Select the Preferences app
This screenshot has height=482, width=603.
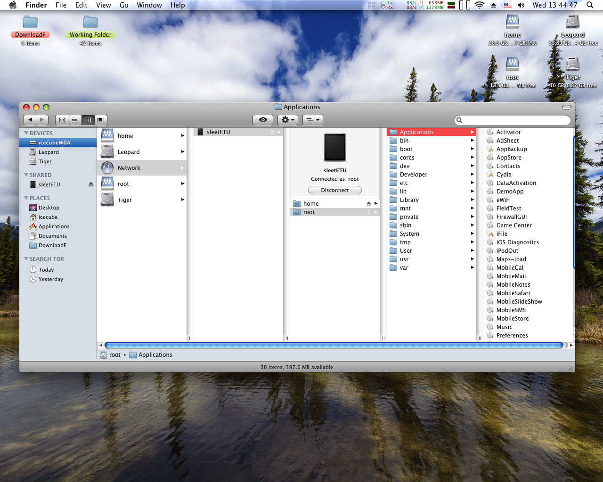(528, 336)
